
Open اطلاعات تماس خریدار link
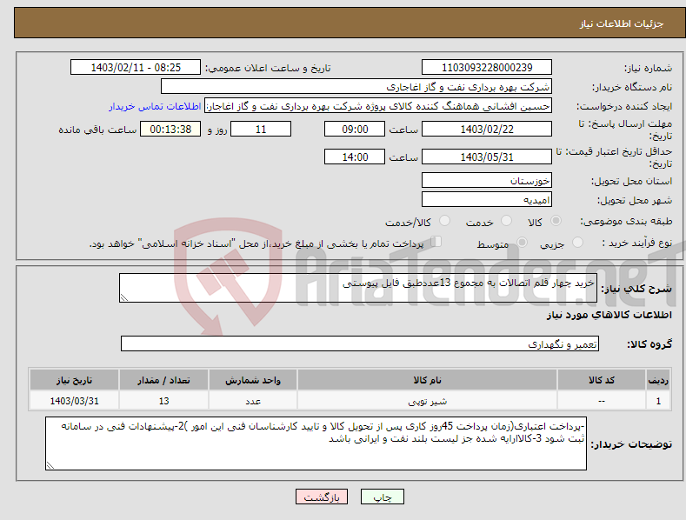[155, 106]
